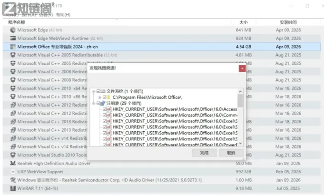This screenshot has height=196, width=324.
Task: Click registry value icon of Office\16.0\Comm entry
Action: click(109, 115)
